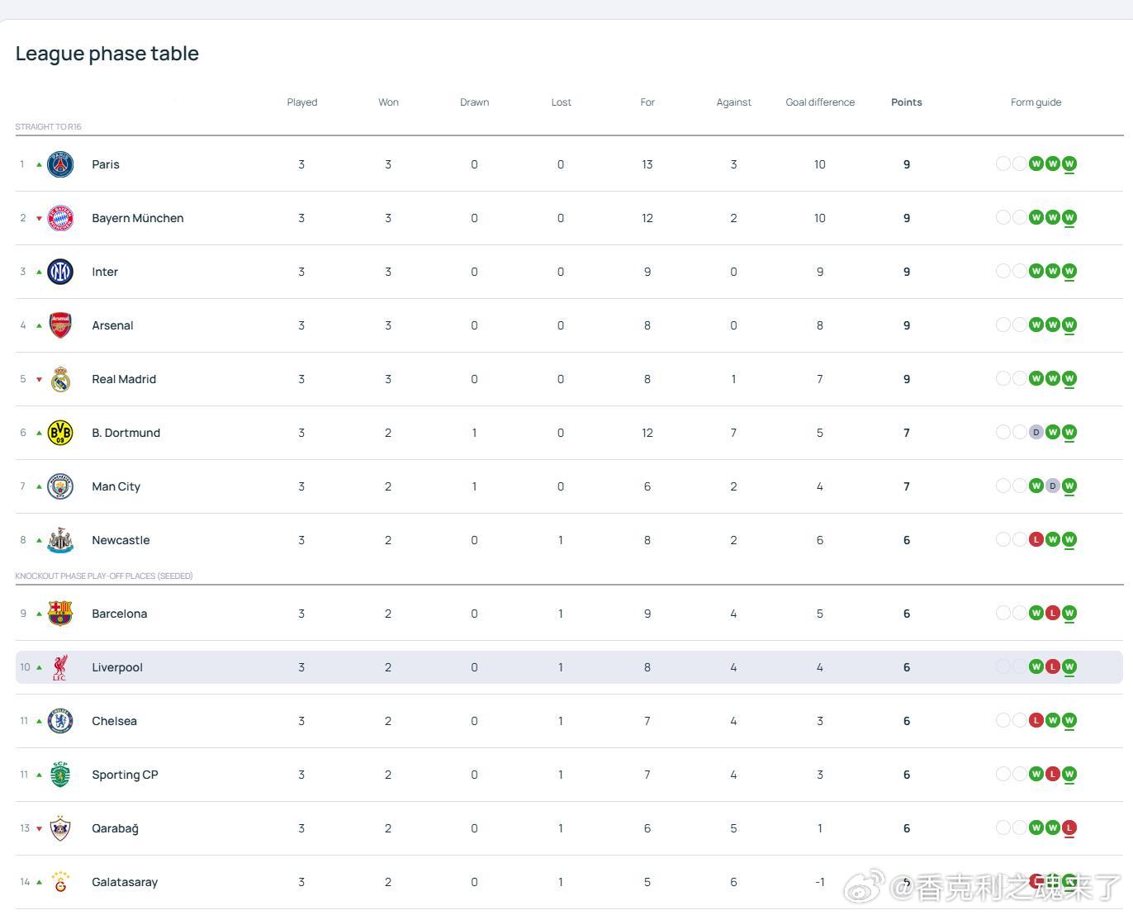The width and height of the screenshot is (1133, 915).
Task: Click the Real Madrid club crest
Action: point(60,379)
